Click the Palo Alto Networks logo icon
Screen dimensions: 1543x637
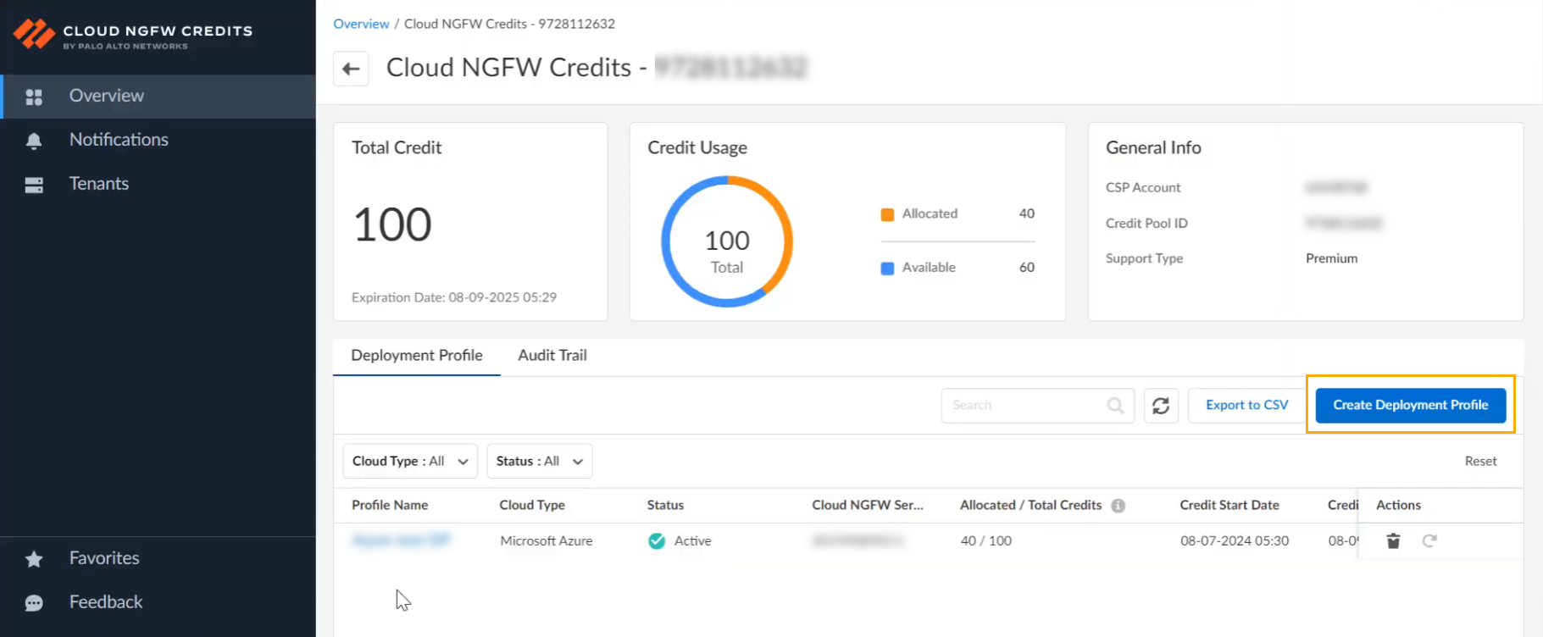pyautogui.click(x=34, y=34)
